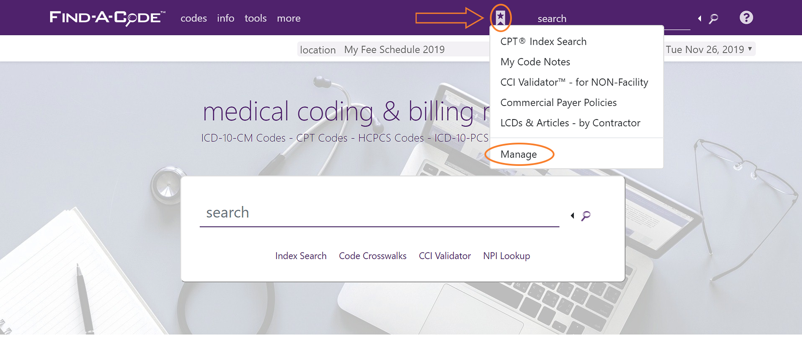802x358 pixels.
Task: Select CPT® Index Search bookmark
Action: (543, 41)
